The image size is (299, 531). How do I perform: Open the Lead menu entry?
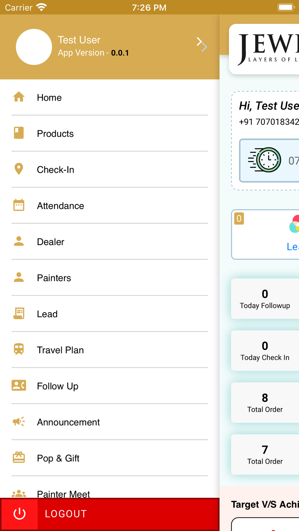click(x=110, y=314)
